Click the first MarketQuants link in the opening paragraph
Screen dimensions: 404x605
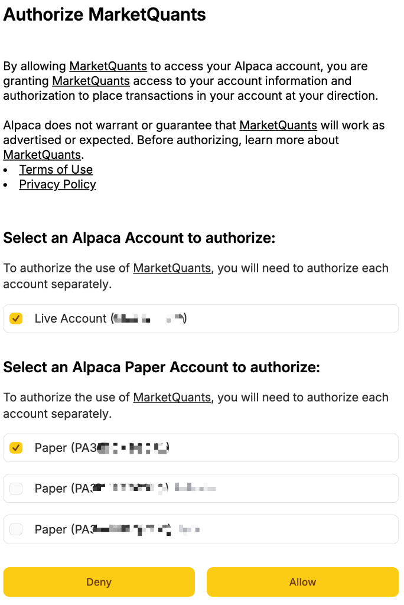(x=108, y=66)
